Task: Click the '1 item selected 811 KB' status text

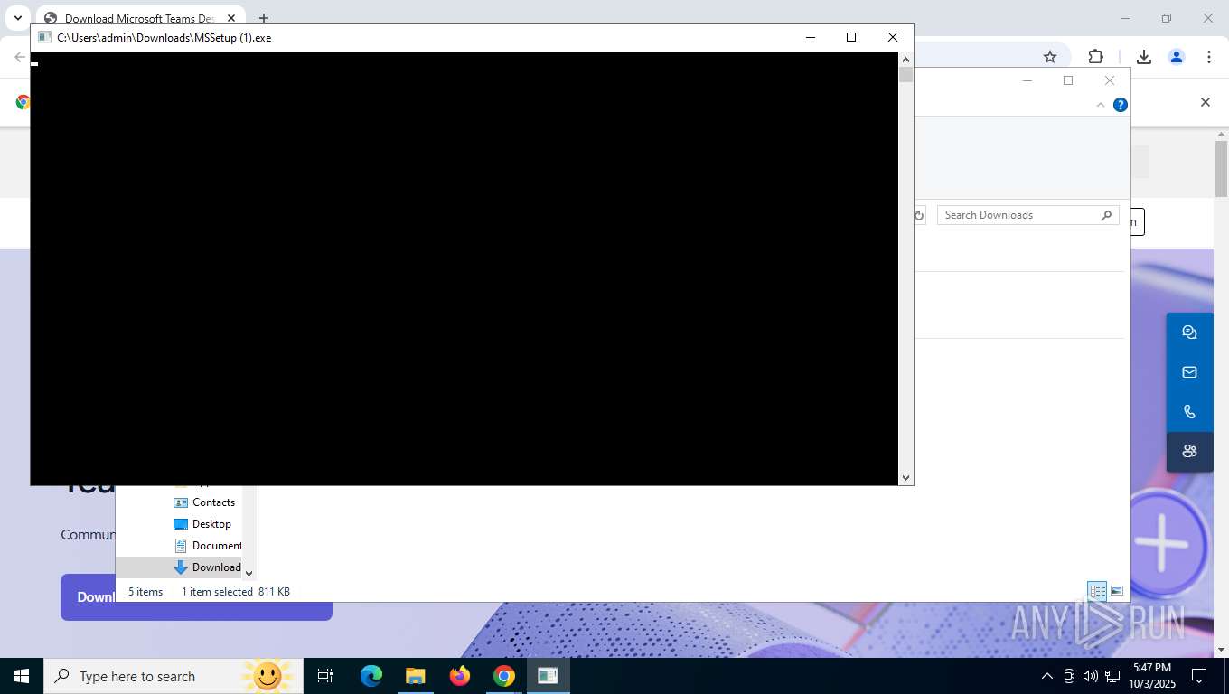Action: [236, 592]
